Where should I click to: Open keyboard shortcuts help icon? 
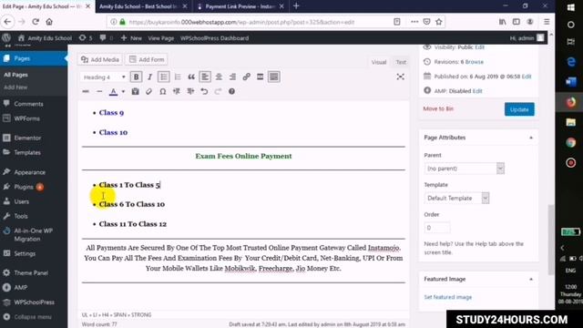pos(231,91)
